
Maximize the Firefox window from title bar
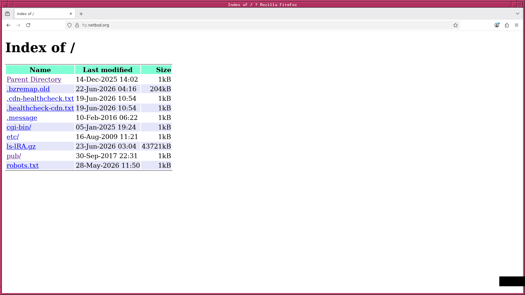click(520, 5)
